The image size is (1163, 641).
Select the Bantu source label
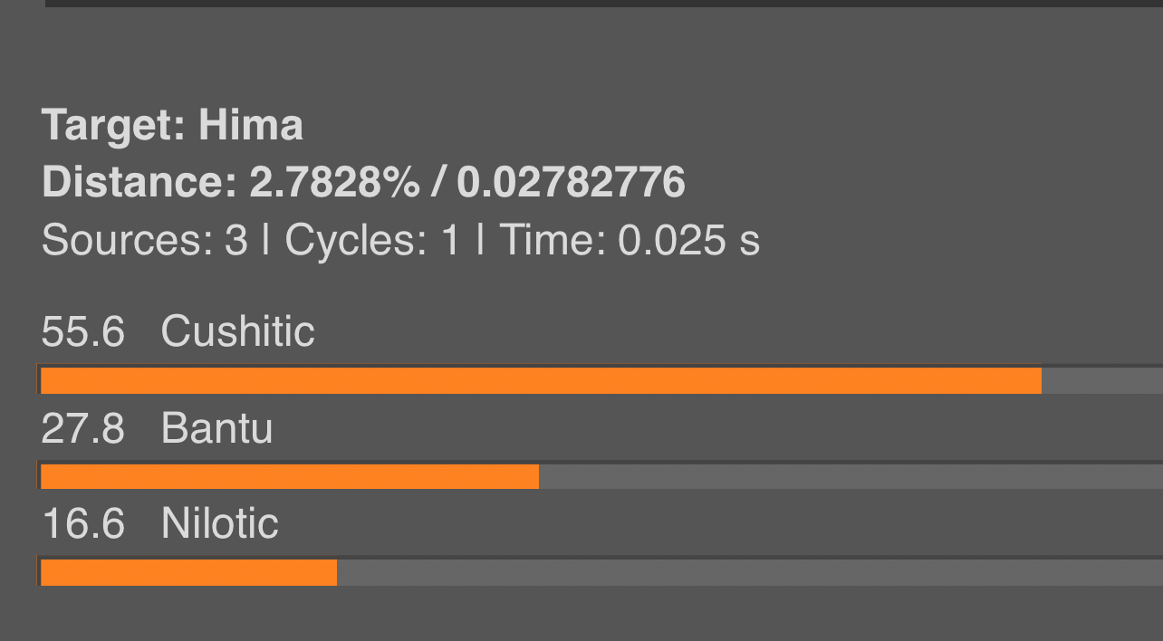[216, 427]
